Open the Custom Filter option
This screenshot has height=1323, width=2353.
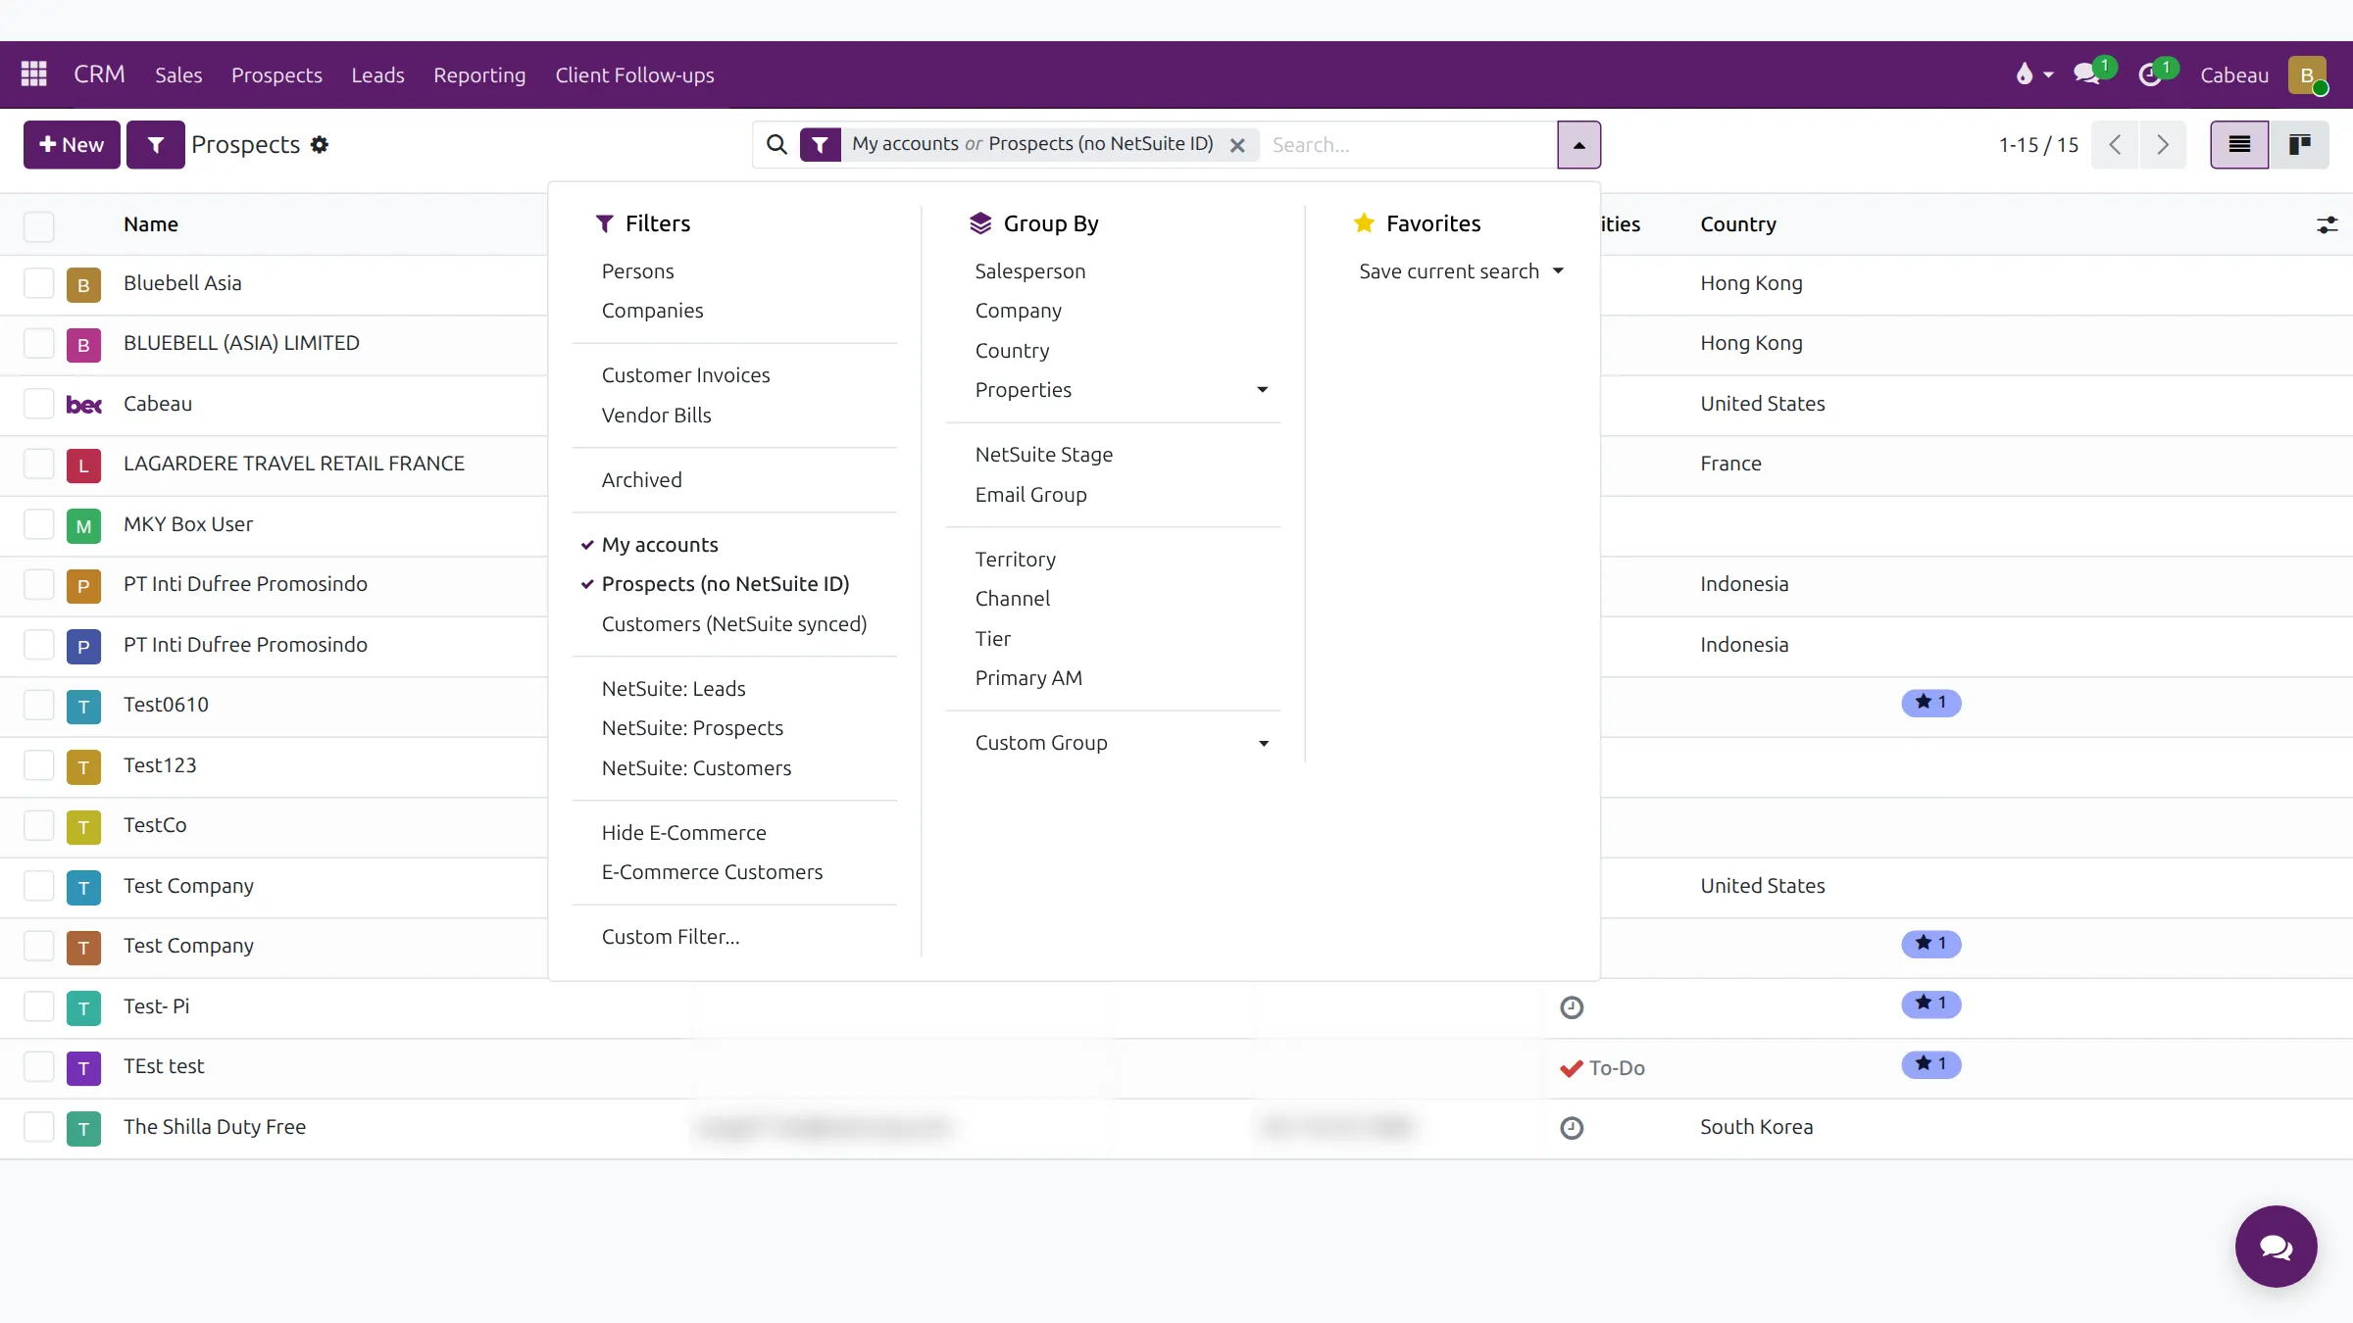671,937
